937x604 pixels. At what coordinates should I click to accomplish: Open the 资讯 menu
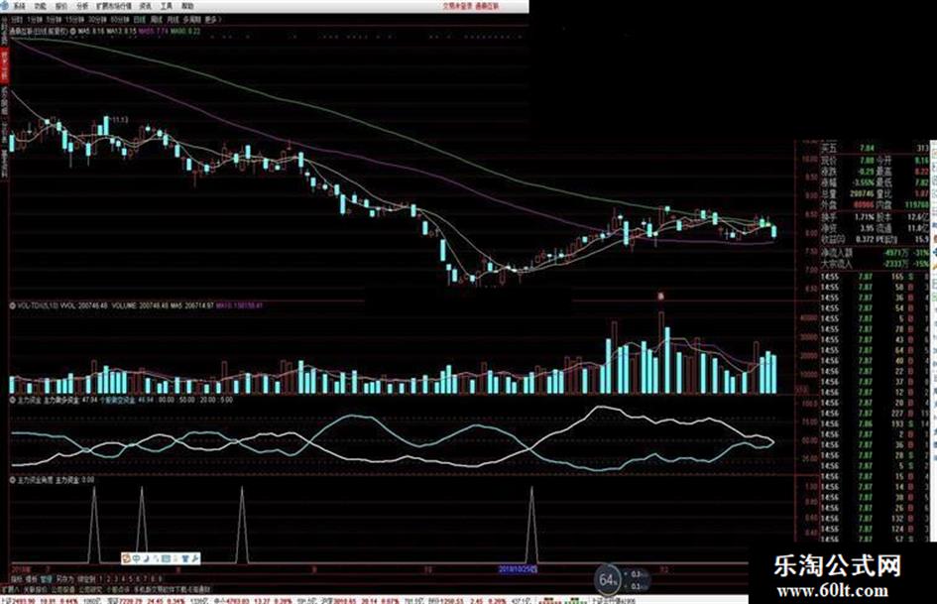[x=145, y=6]
